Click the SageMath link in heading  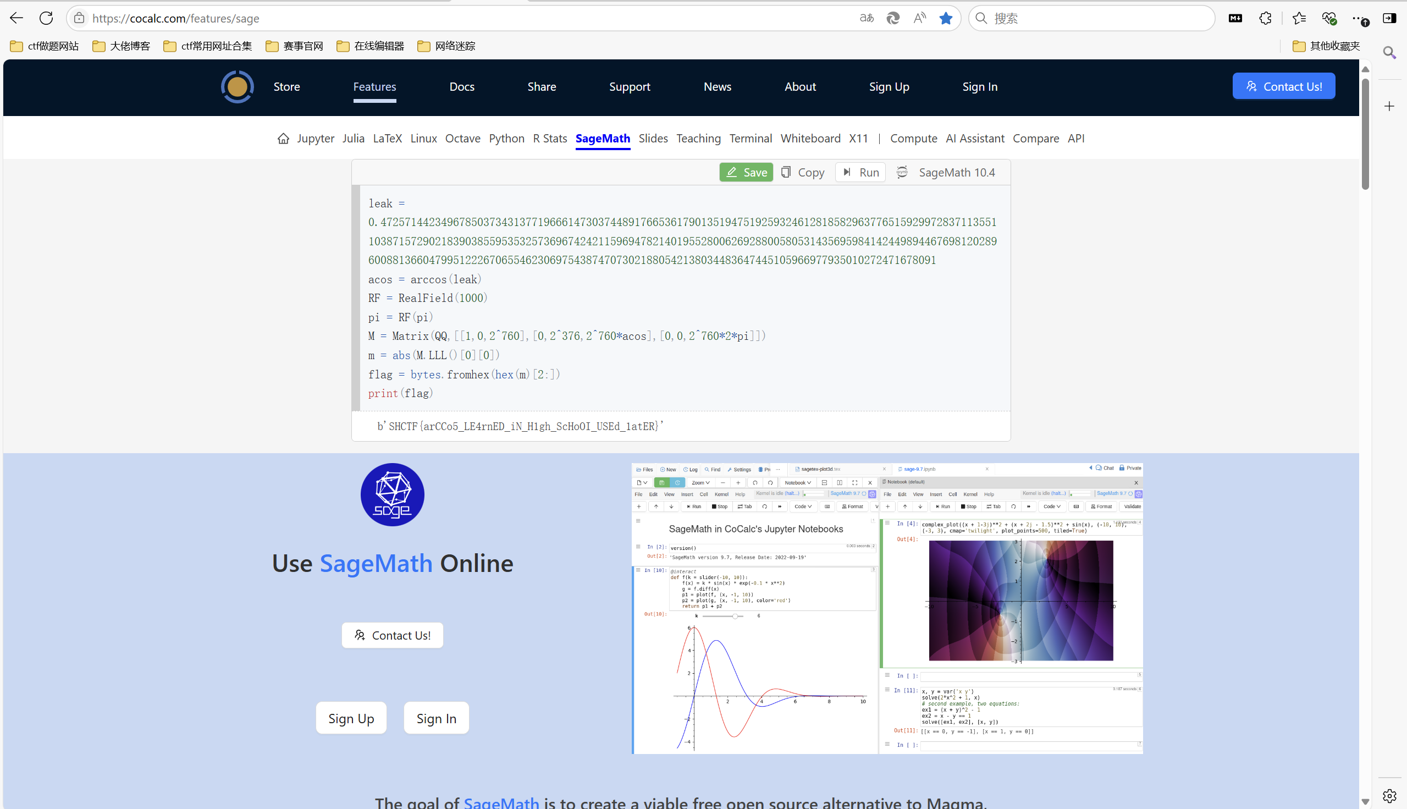tap(376, 563)
